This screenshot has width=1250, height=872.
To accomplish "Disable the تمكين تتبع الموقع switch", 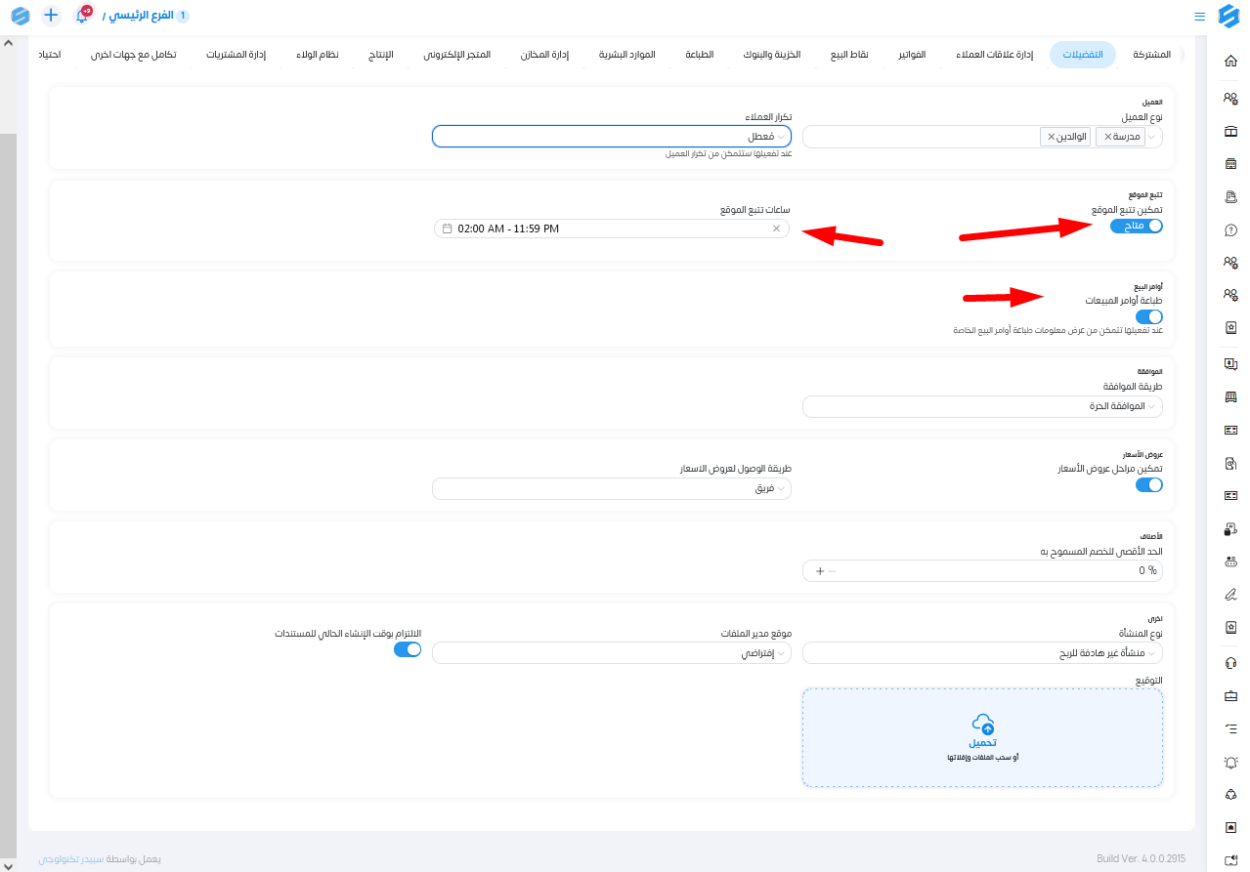I will click(x=1136, y=226).
